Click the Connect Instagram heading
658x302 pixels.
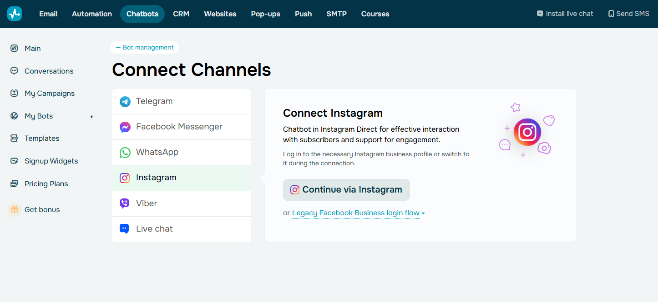tap(333, 113)
